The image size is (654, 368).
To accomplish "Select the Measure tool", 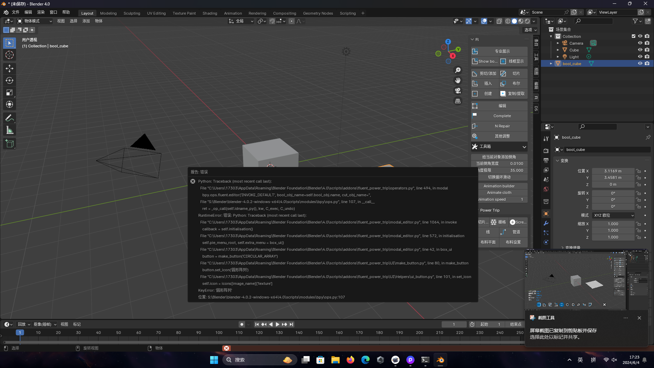I will 10,130.
